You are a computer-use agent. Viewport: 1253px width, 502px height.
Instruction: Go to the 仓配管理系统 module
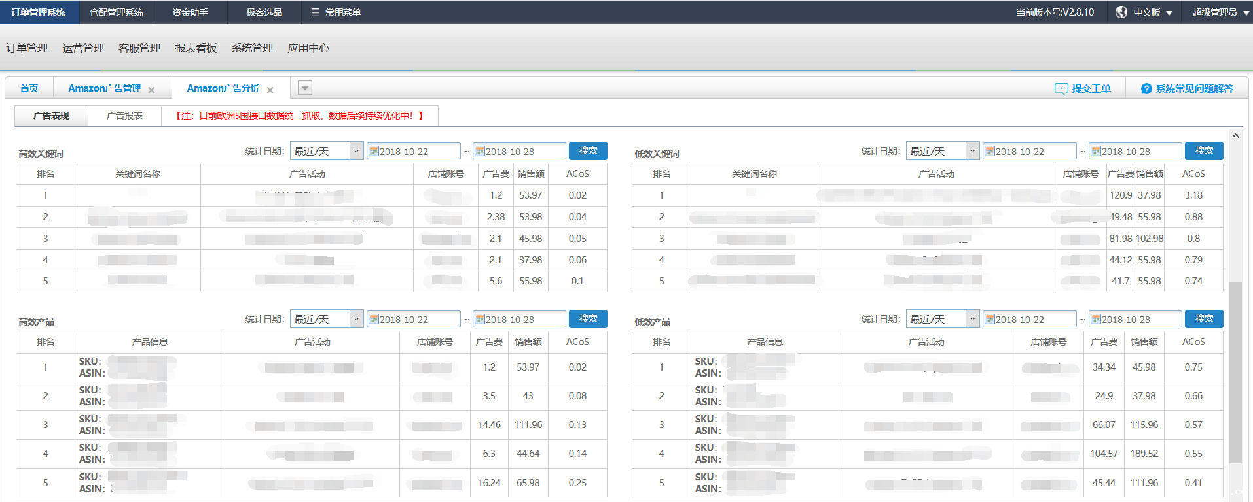pyautogui.click(x=116, y=12)
